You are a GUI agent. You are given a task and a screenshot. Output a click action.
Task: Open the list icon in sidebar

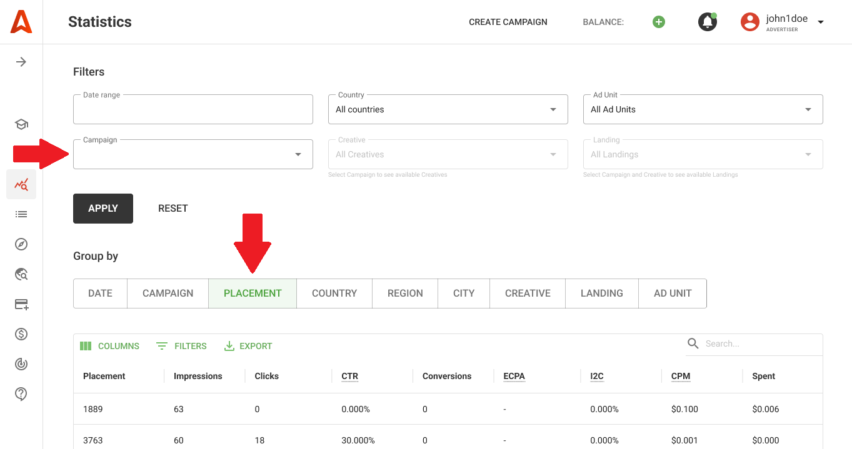(x=21, y=214)
